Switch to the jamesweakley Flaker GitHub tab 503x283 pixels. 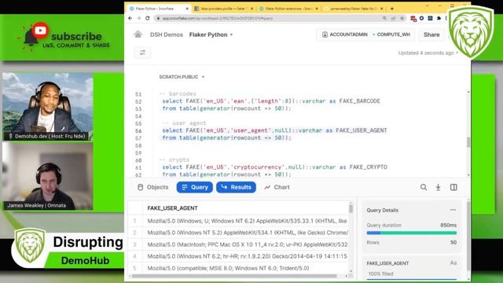click(353, 9)
